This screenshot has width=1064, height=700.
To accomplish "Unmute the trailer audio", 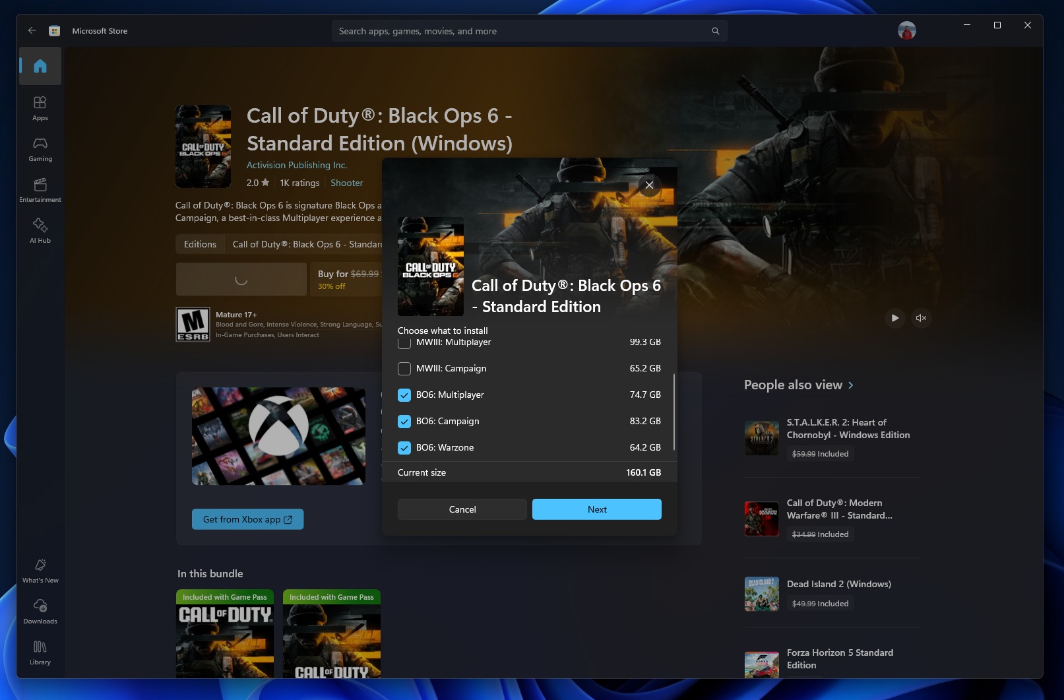I will [x=921, y=318].
